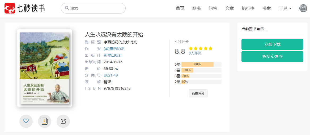The height and width of the screenshot is (135, 310).
Task: Open the 书盘 navigation item
Action: pyautogui.click(x=266, y=8)
